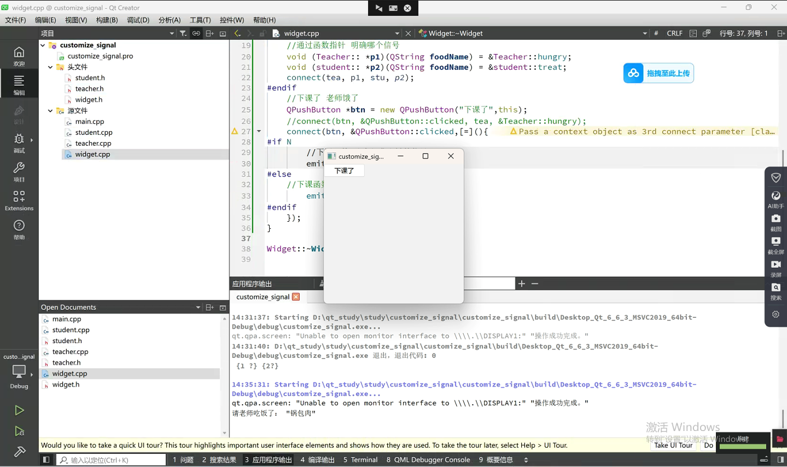The width and height of the screenshot is (787, 467).
Task: Open the 8 QML Debugger Console pane
Action: 428,460
